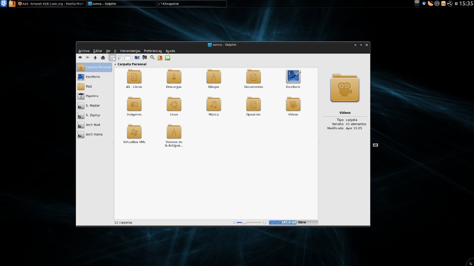Image resolution: width=474 pixels, height=266 pixels.
Task: Click the 15:35 panel clock
Action: point(466,4)
